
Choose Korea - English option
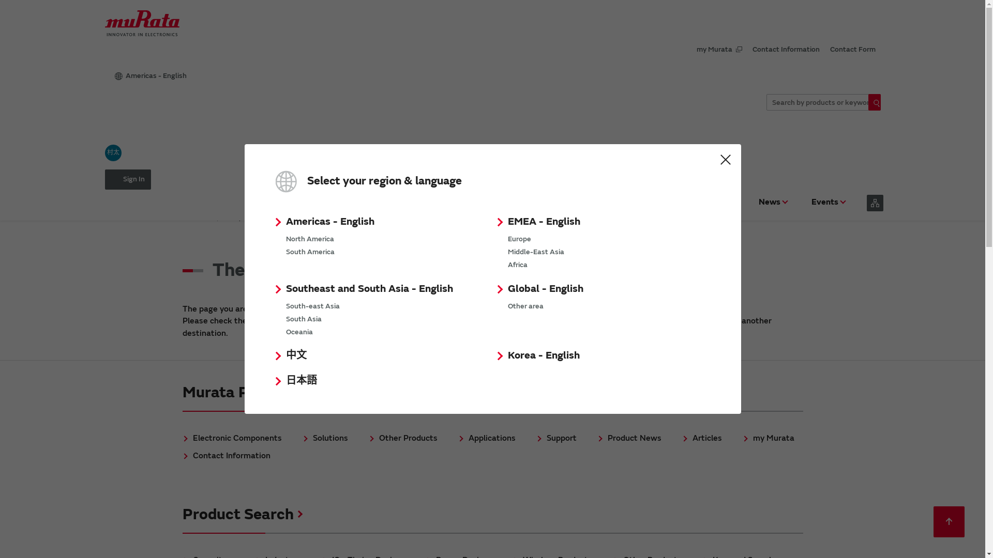(543, 356)
